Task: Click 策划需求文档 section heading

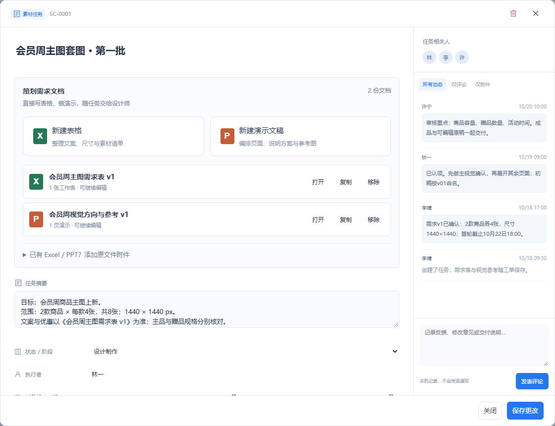Action: click(x=44, y=91)
